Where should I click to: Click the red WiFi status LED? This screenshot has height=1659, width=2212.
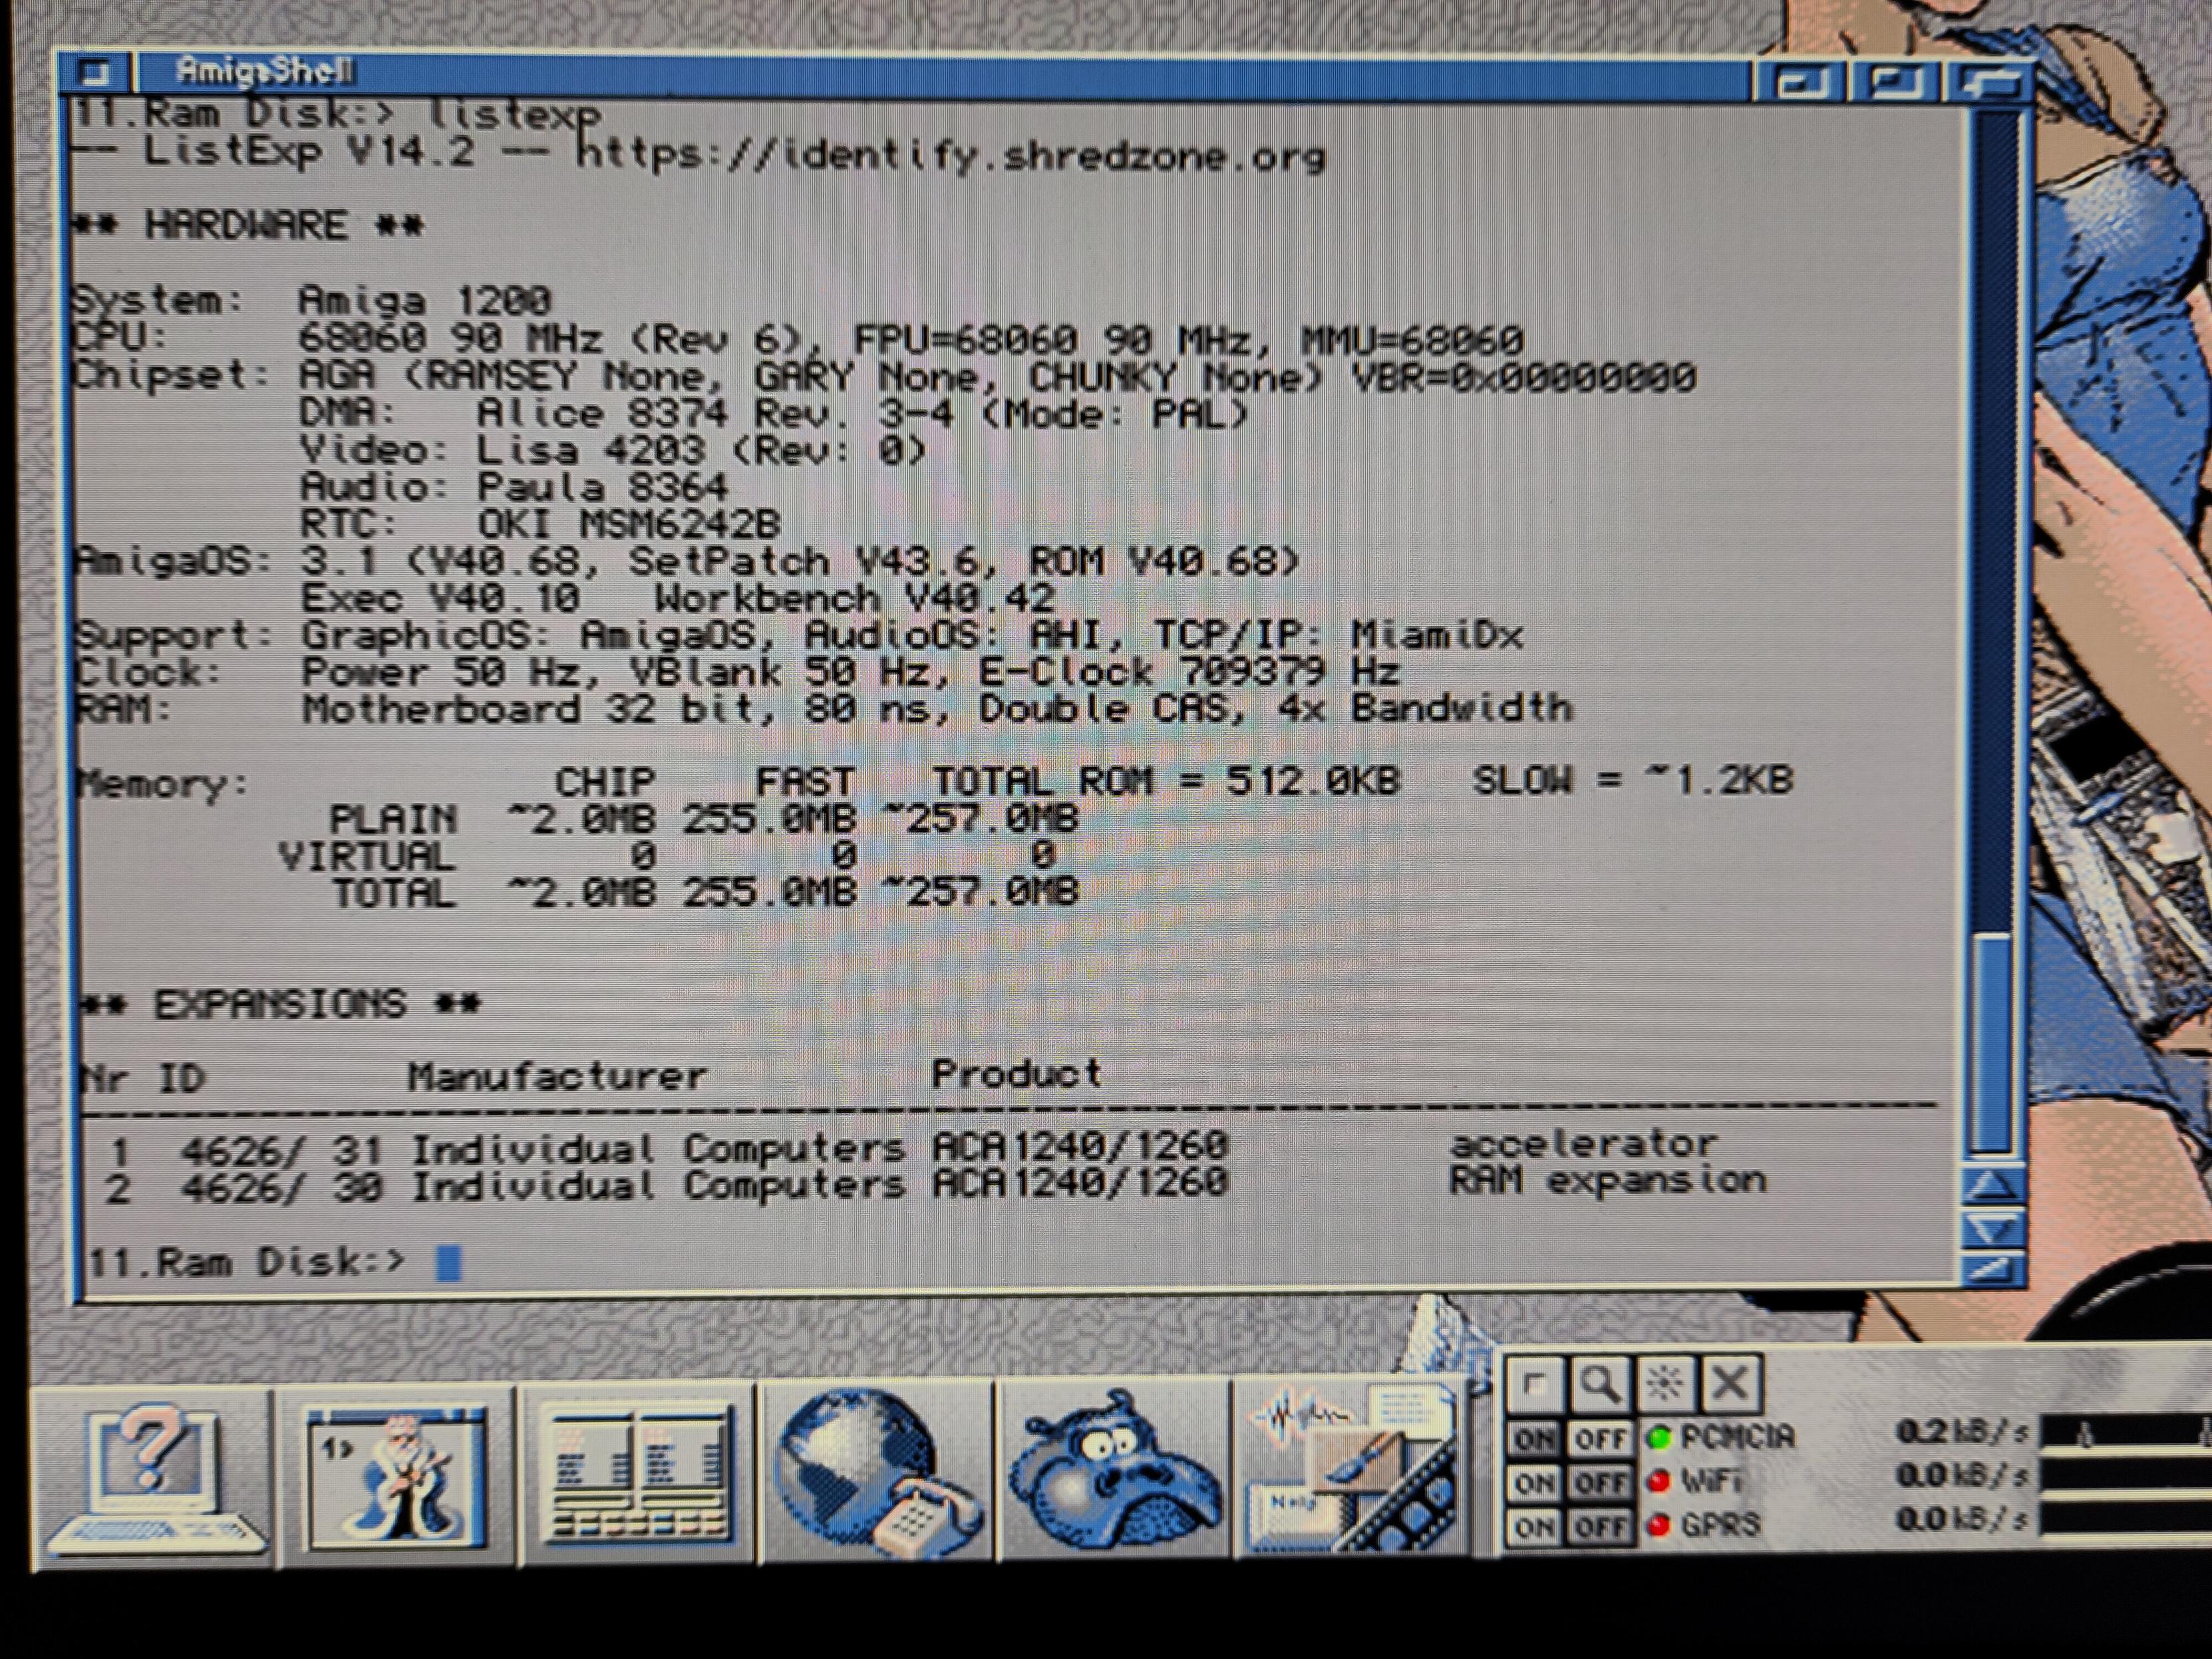[1659, 1482]
